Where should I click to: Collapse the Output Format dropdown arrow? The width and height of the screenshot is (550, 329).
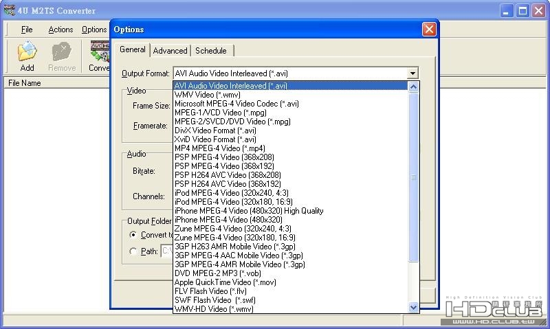[x=412, y=73]
